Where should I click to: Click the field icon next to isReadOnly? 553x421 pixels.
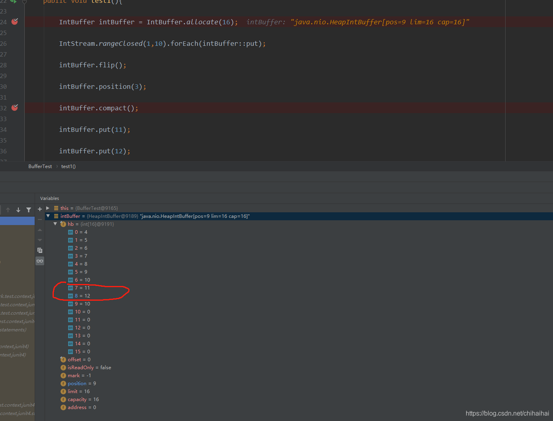[63, 368]
